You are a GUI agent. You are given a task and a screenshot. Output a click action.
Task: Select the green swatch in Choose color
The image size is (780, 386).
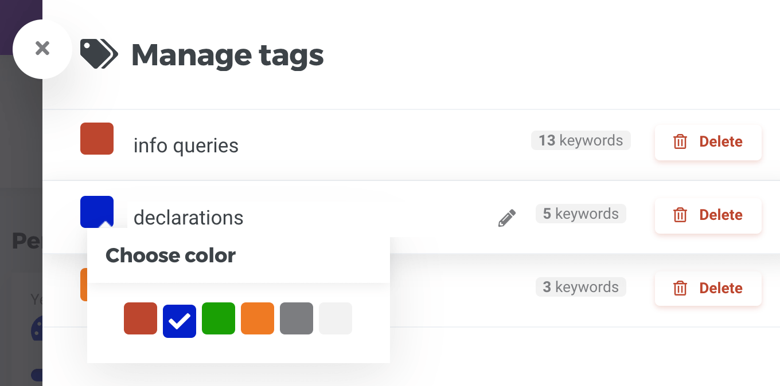pyautogui.click(x=219, y=318)
